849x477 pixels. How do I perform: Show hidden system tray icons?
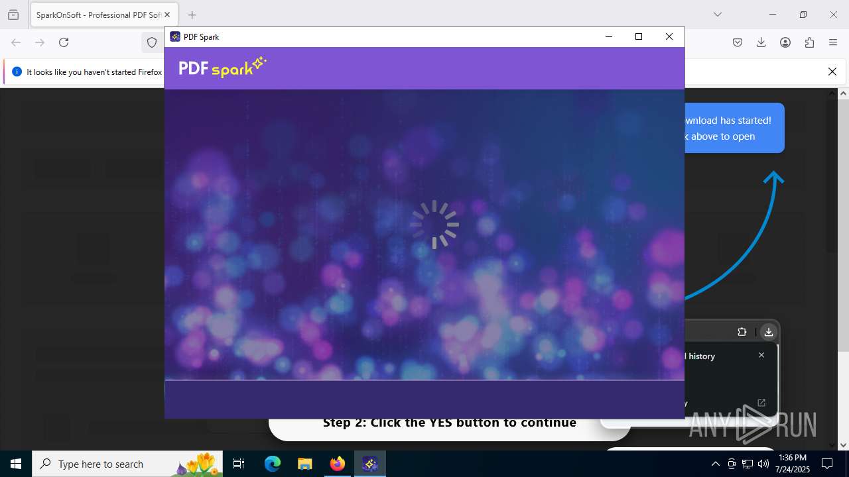pyautogui.click(x=715, y=464)
